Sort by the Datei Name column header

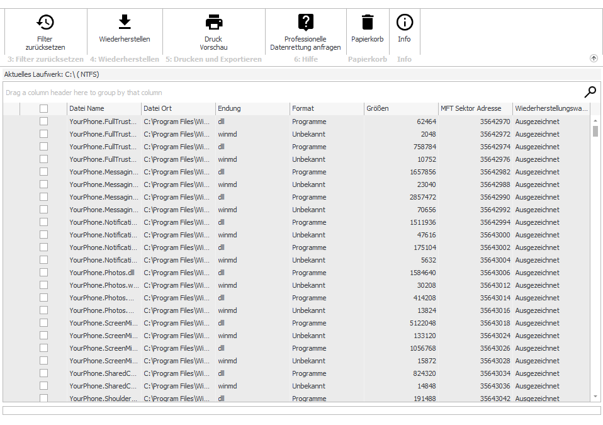tap(104, 108)
